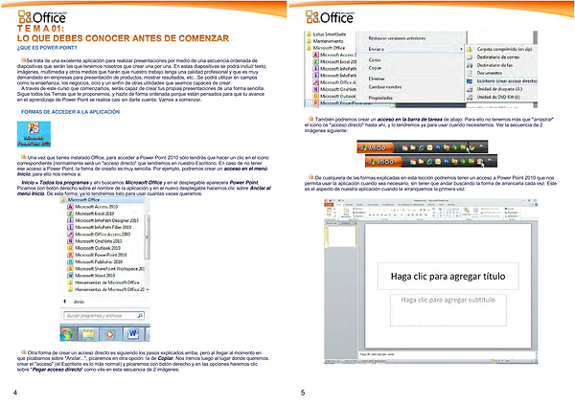Select Destinatario de fax in the submenu
The width and height of the screenshot is (575, 406).
(490, 65)
